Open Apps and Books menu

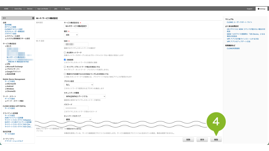click(43, 9)
